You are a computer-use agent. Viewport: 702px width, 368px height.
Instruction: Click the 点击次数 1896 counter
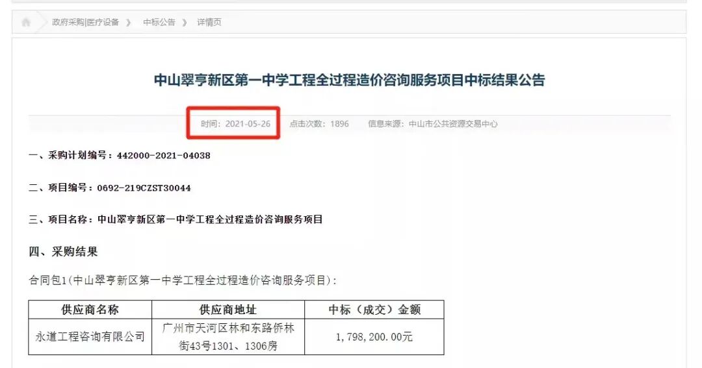click(318, 124)
